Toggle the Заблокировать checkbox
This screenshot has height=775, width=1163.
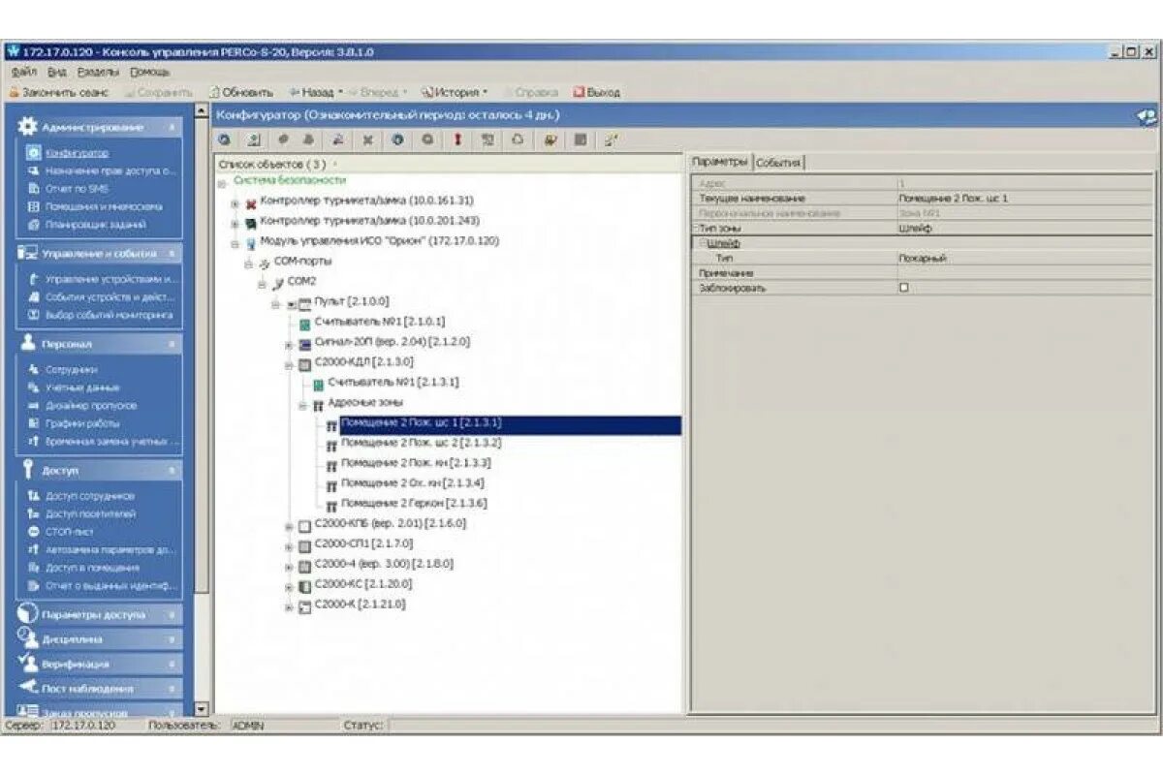(x=901, y=287)
